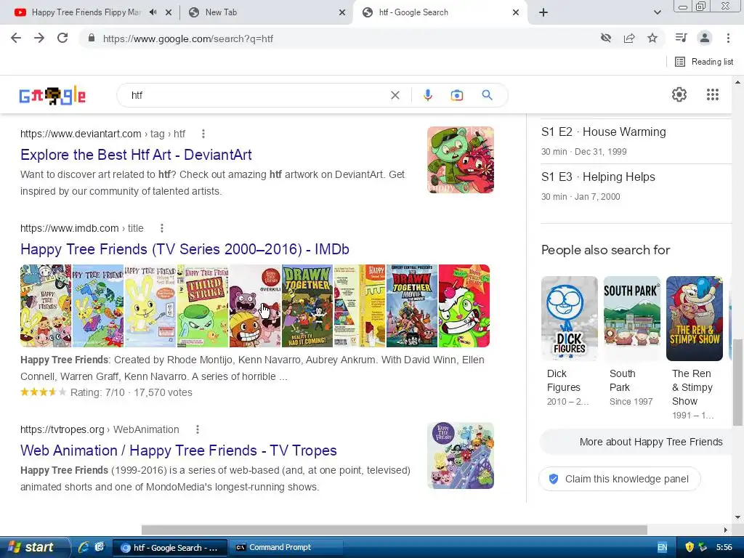Screen dimensions: 744x558
Task: Open more options for IMDb result
Action: [162, 228]
